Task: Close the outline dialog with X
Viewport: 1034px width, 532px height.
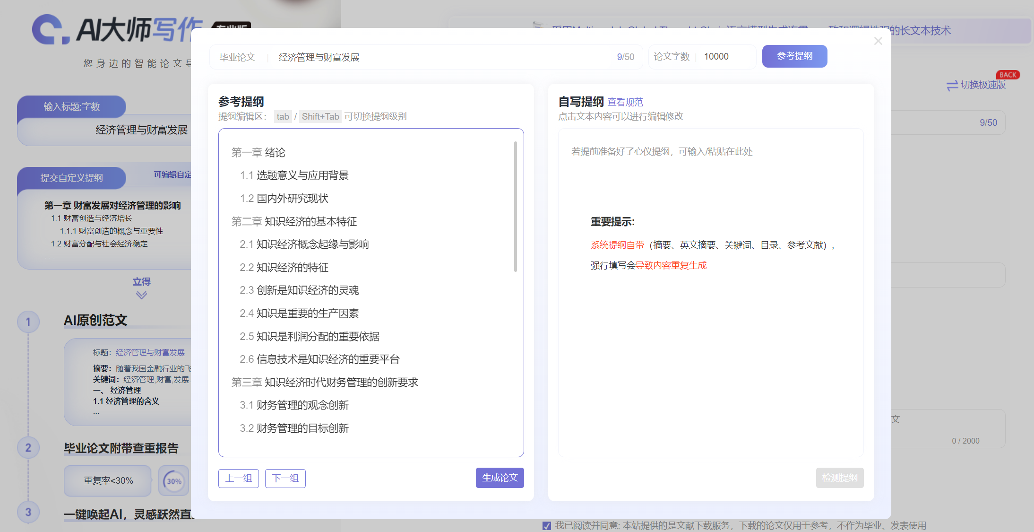Action: tap(878, 41)
